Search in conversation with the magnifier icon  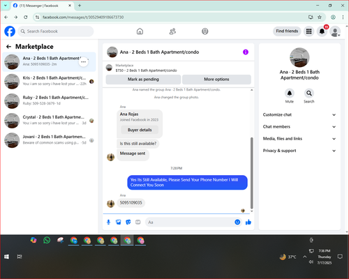click(x=309, y=93)
